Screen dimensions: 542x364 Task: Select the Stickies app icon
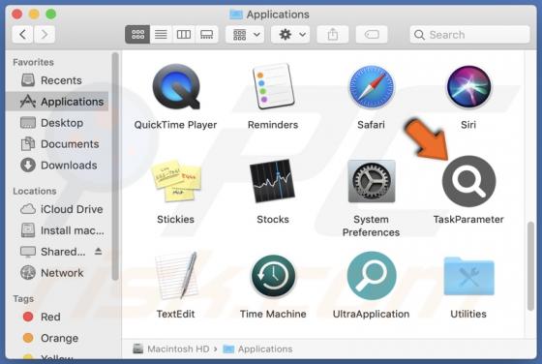[176, 180]
